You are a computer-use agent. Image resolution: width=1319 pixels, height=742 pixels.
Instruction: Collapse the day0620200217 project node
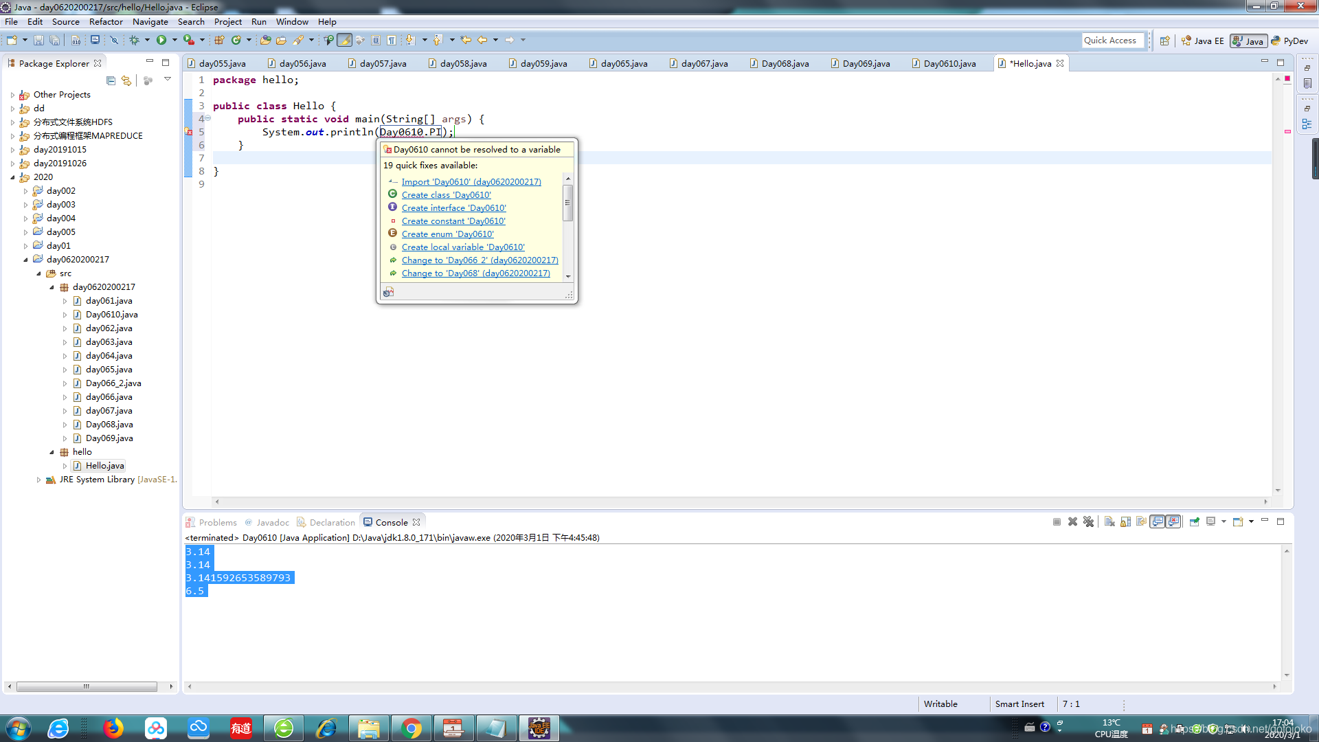coord(25,260)
